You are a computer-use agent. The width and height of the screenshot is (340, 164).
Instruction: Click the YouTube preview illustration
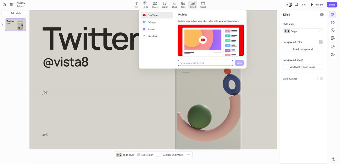[x=211, y=40]
